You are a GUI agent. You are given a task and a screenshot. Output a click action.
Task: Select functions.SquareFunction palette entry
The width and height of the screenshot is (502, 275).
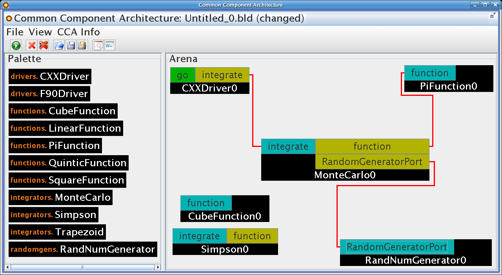point(67,180)
